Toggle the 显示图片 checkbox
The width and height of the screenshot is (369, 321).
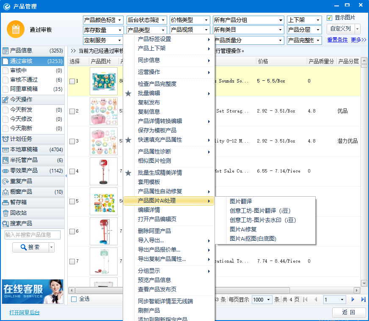point(330,18)
